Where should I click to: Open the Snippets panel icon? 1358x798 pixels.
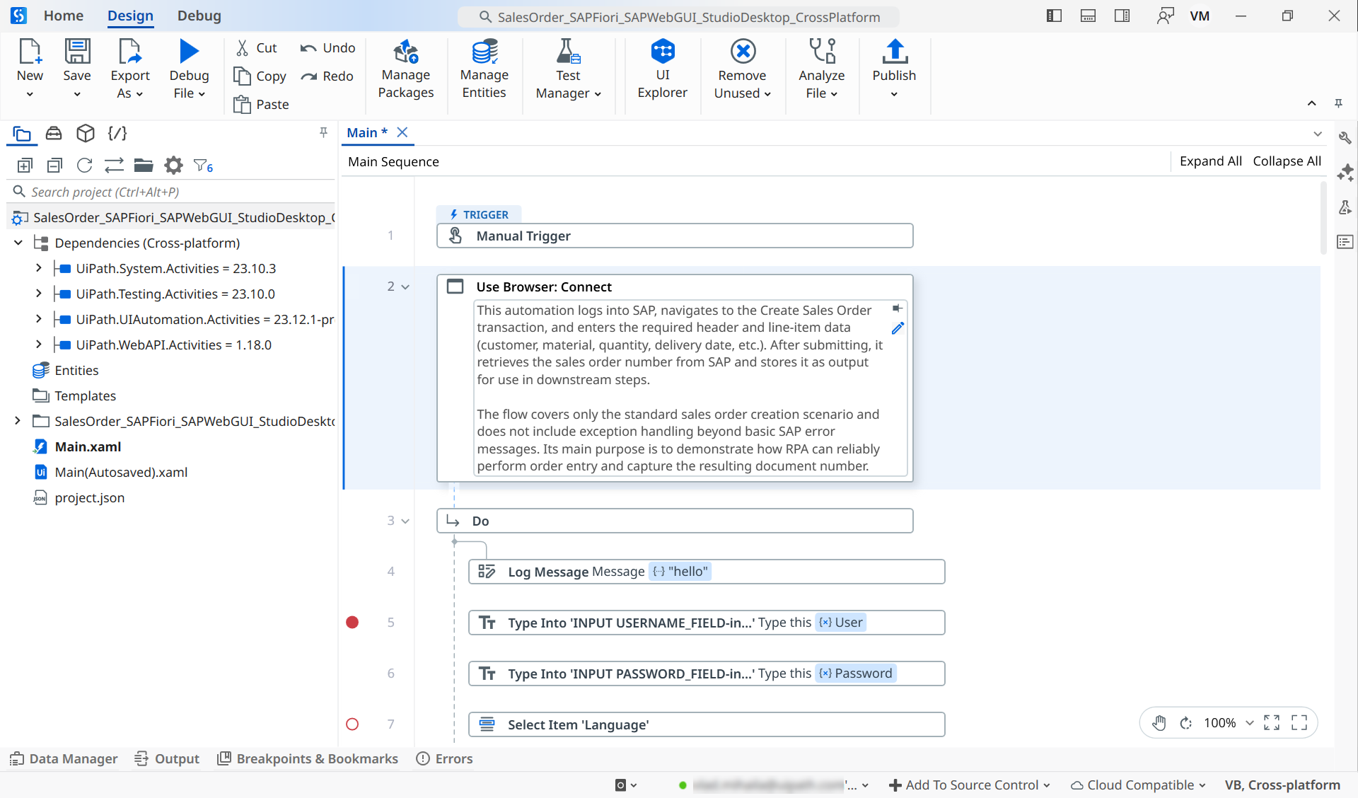click(x=117, y=133)
